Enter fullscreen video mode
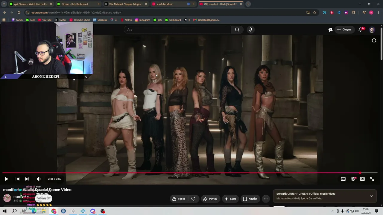Viewport: 383px width, 215px height. (x=372, y=179)
